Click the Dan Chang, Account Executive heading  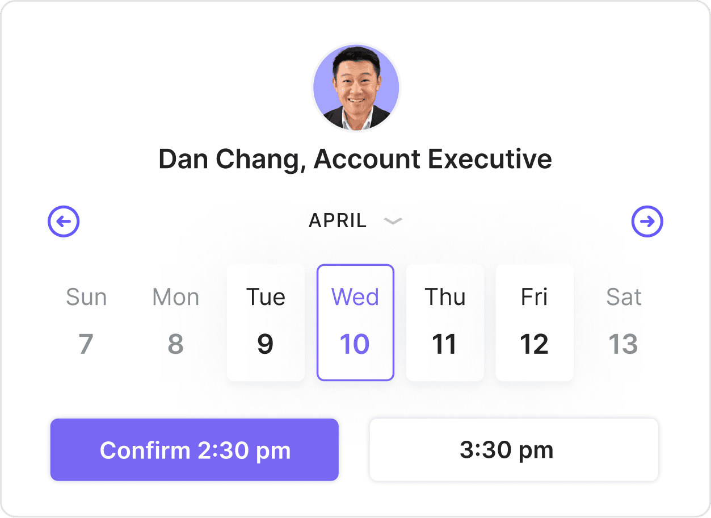pyautogui.click(x=355, y=159)
